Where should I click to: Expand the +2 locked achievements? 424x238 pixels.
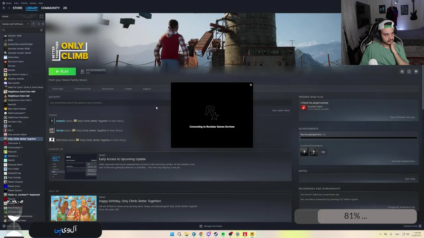323,152
